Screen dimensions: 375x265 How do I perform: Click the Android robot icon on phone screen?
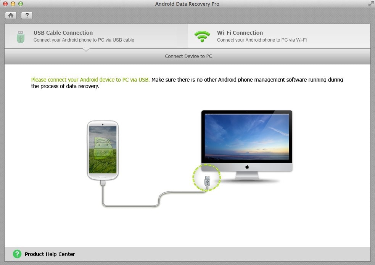click(103, 148)
